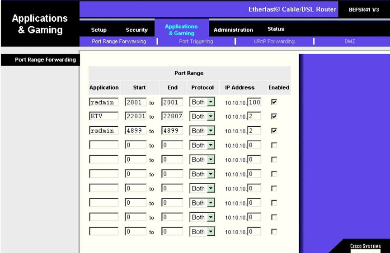Open Protocol dropdown for ETV row
Viewport: 390px width, 253px height.
tap(202, 116)
